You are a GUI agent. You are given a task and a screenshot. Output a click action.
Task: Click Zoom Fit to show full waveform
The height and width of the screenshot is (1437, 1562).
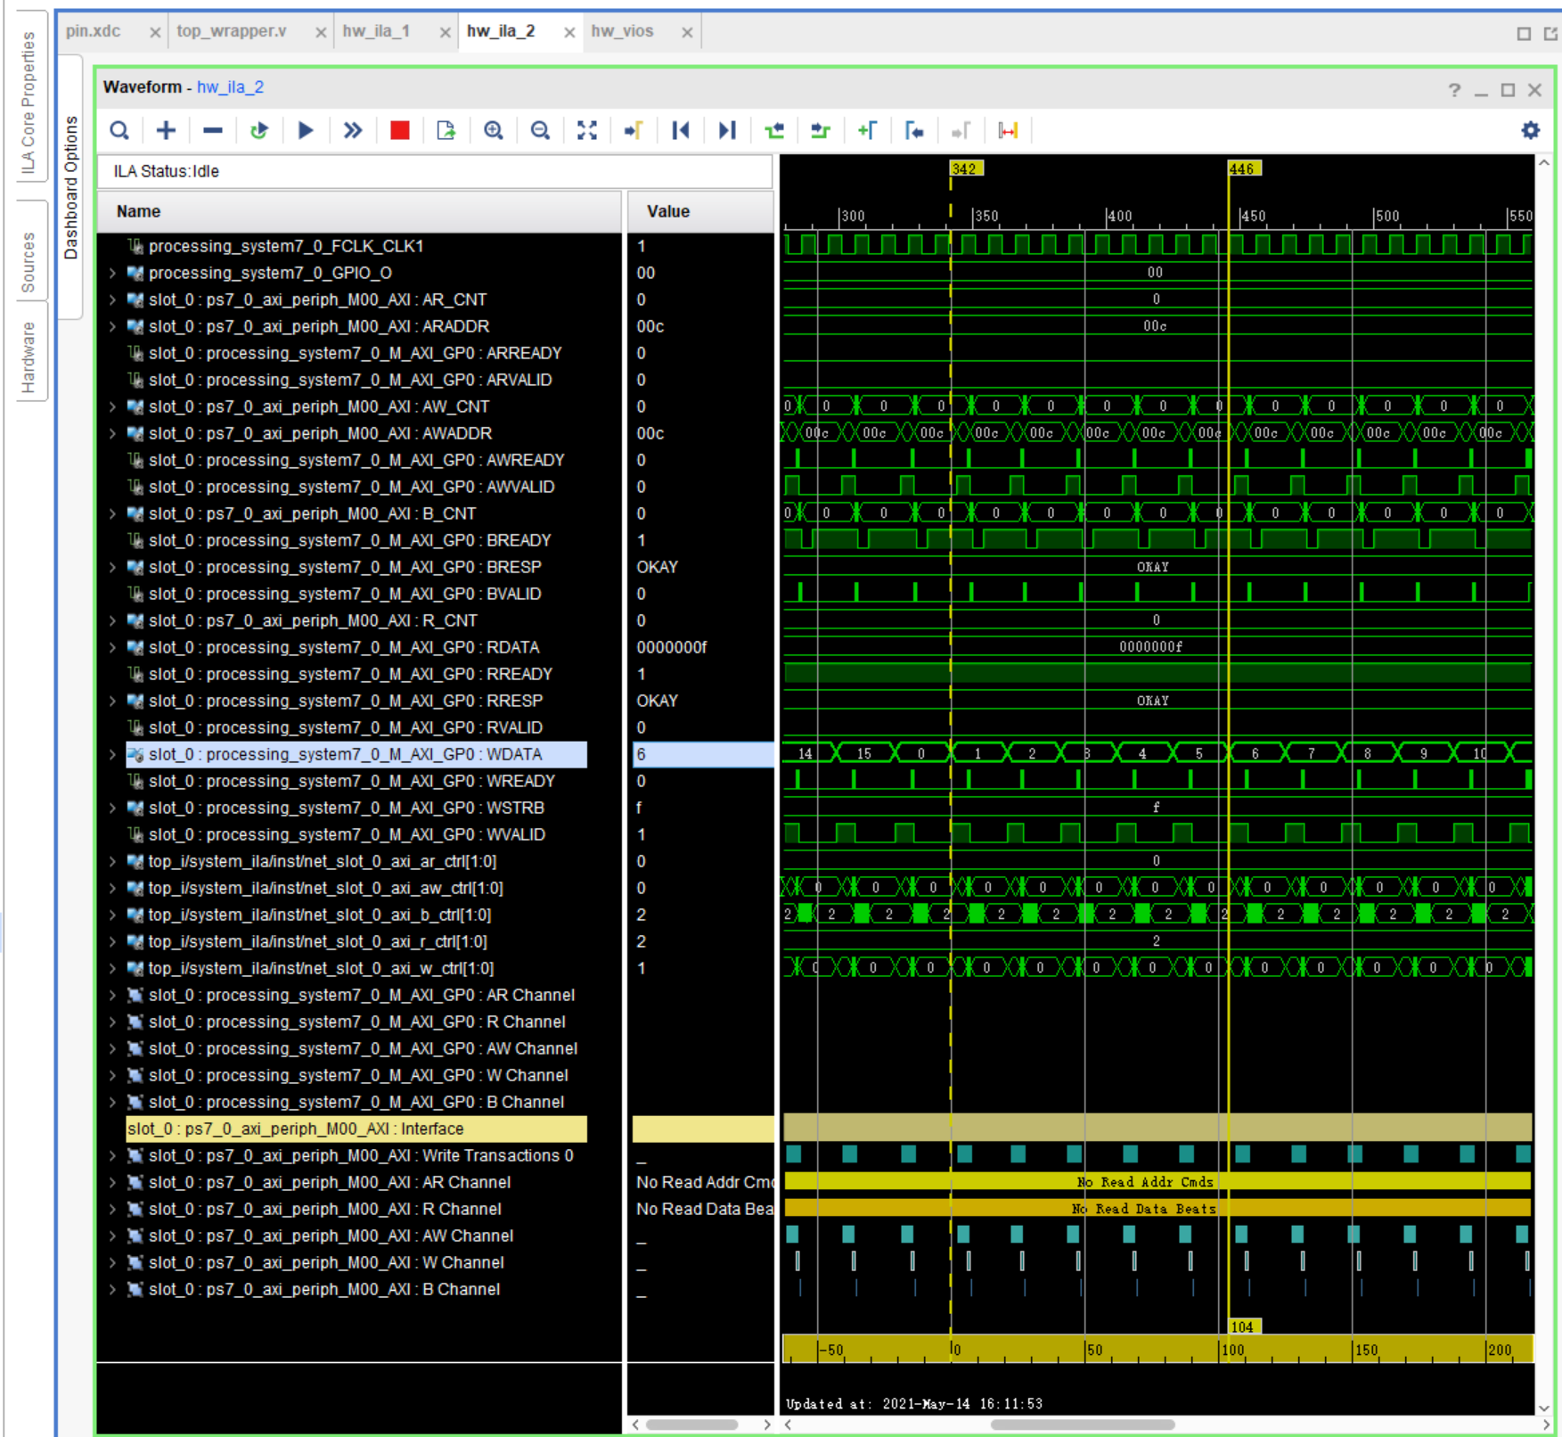(585, 130)
